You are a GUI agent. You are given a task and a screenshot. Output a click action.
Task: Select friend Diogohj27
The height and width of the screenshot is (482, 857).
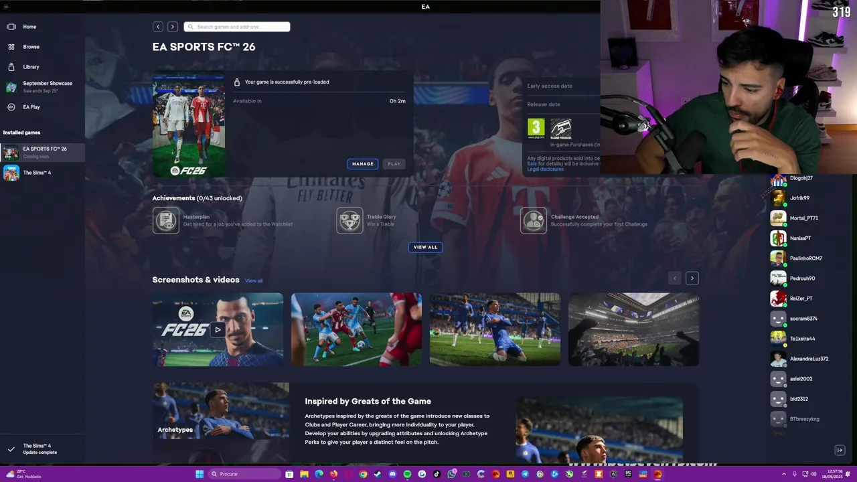click(801, 179)
